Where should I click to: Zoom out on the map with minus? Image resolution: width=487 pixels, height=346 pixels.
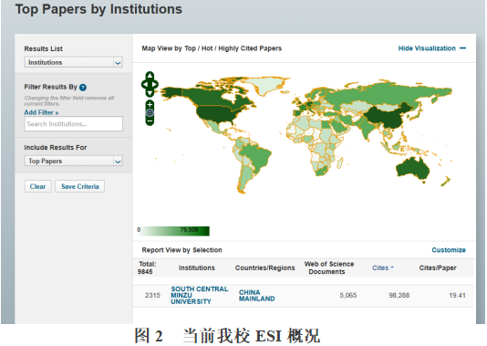[x=150, y=121]
